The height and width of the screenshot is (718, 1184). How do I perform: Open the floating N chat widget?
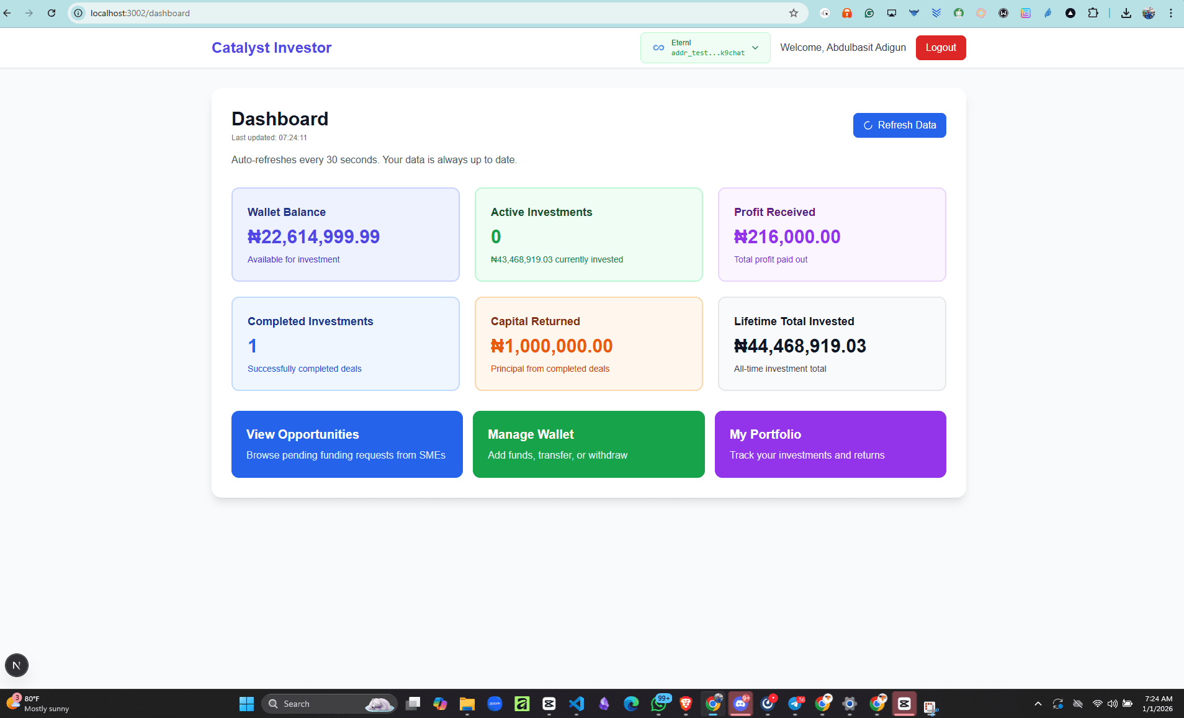(x=17, y=665)
